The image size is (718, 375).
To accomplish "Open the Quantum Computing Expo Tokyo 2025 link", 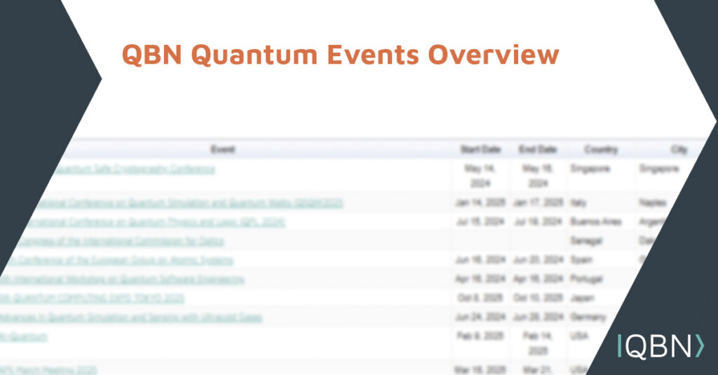I will (92, 298).
